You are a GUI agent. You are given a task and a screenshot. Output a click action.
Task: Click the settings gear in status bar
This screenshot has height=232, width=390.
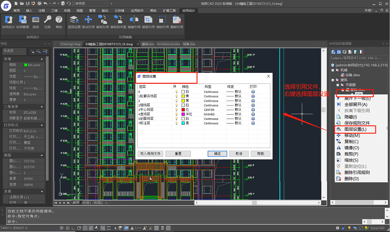(x=337, y=228)
